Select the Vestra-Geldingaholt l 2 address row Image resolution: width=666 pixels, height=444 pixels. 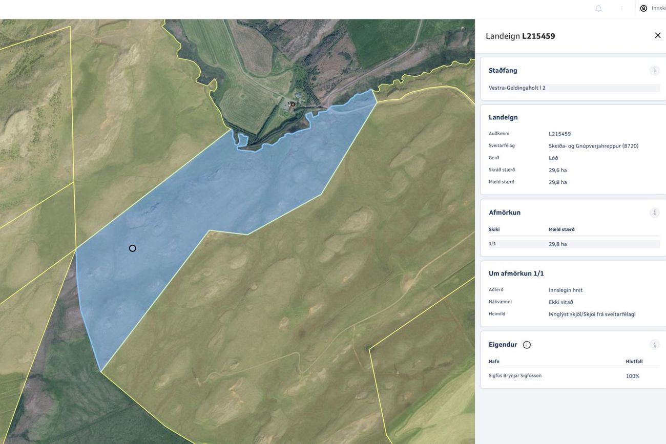(574, 88)
